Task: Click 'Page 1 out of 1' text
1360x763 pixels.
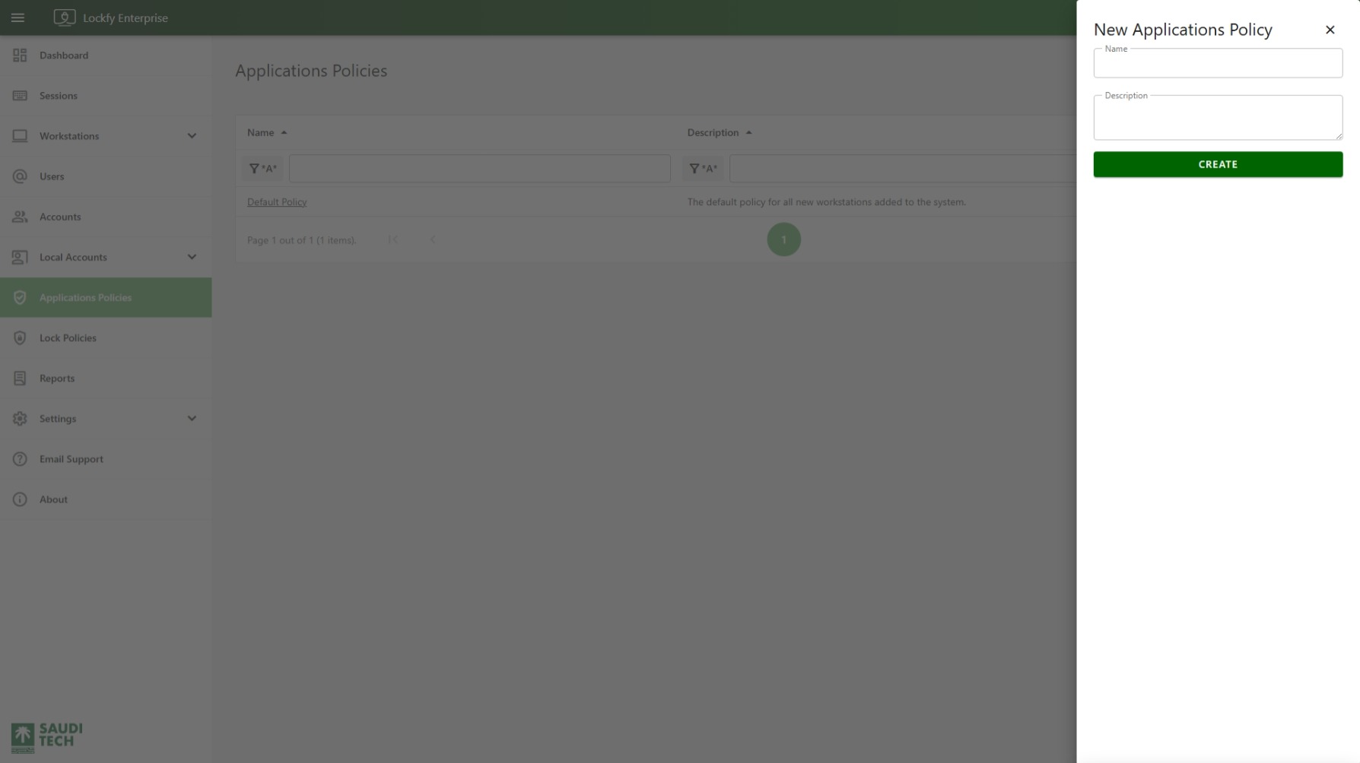Action: 302,240
